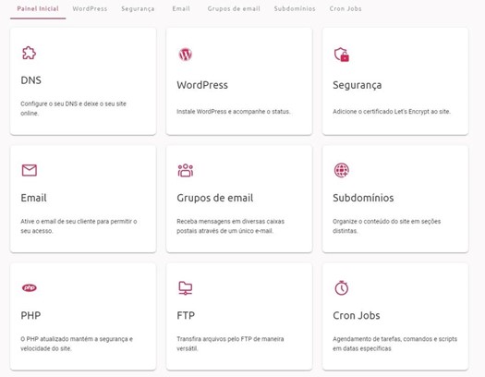This screenshot has width=485, height=377.
Task: Click the Cron Jobs stopwatch icon
Action: coord(342,287)
